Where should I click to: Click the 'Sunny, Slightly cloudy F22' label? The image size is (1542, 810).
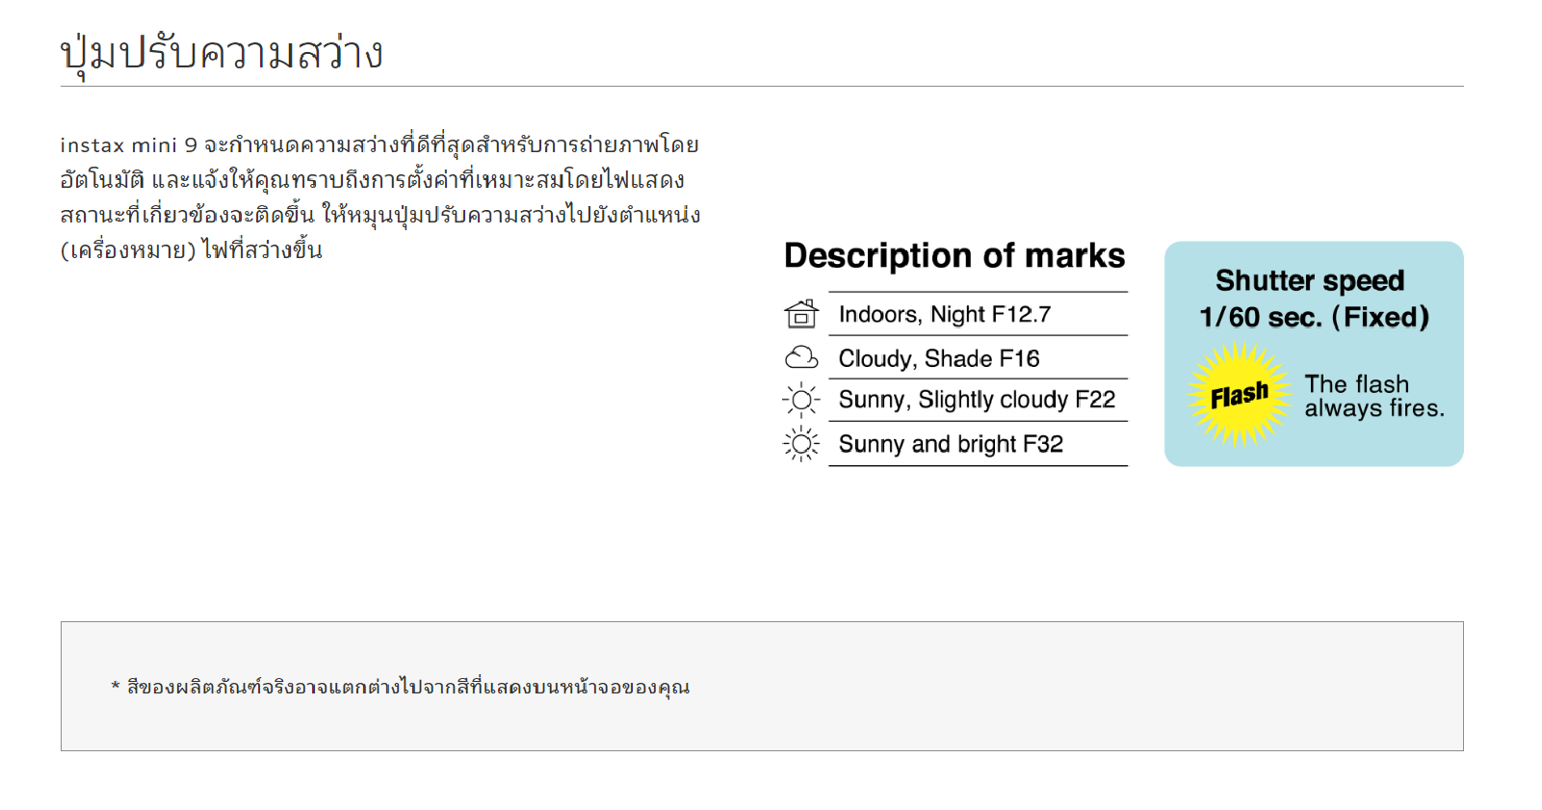point(977,400)
